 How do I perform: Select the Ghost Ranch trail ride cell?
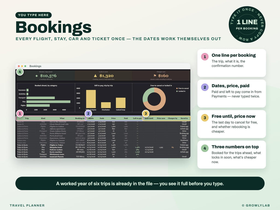(x=59, y=124)
